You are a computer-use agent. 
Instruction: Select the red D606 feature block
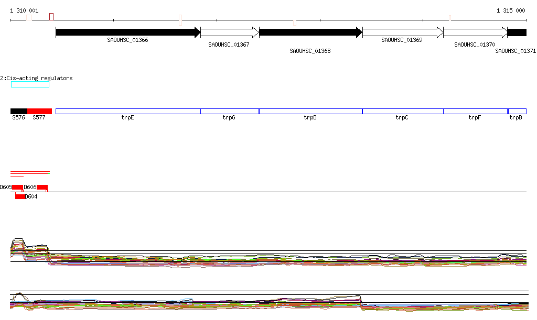tap(42, 187)
